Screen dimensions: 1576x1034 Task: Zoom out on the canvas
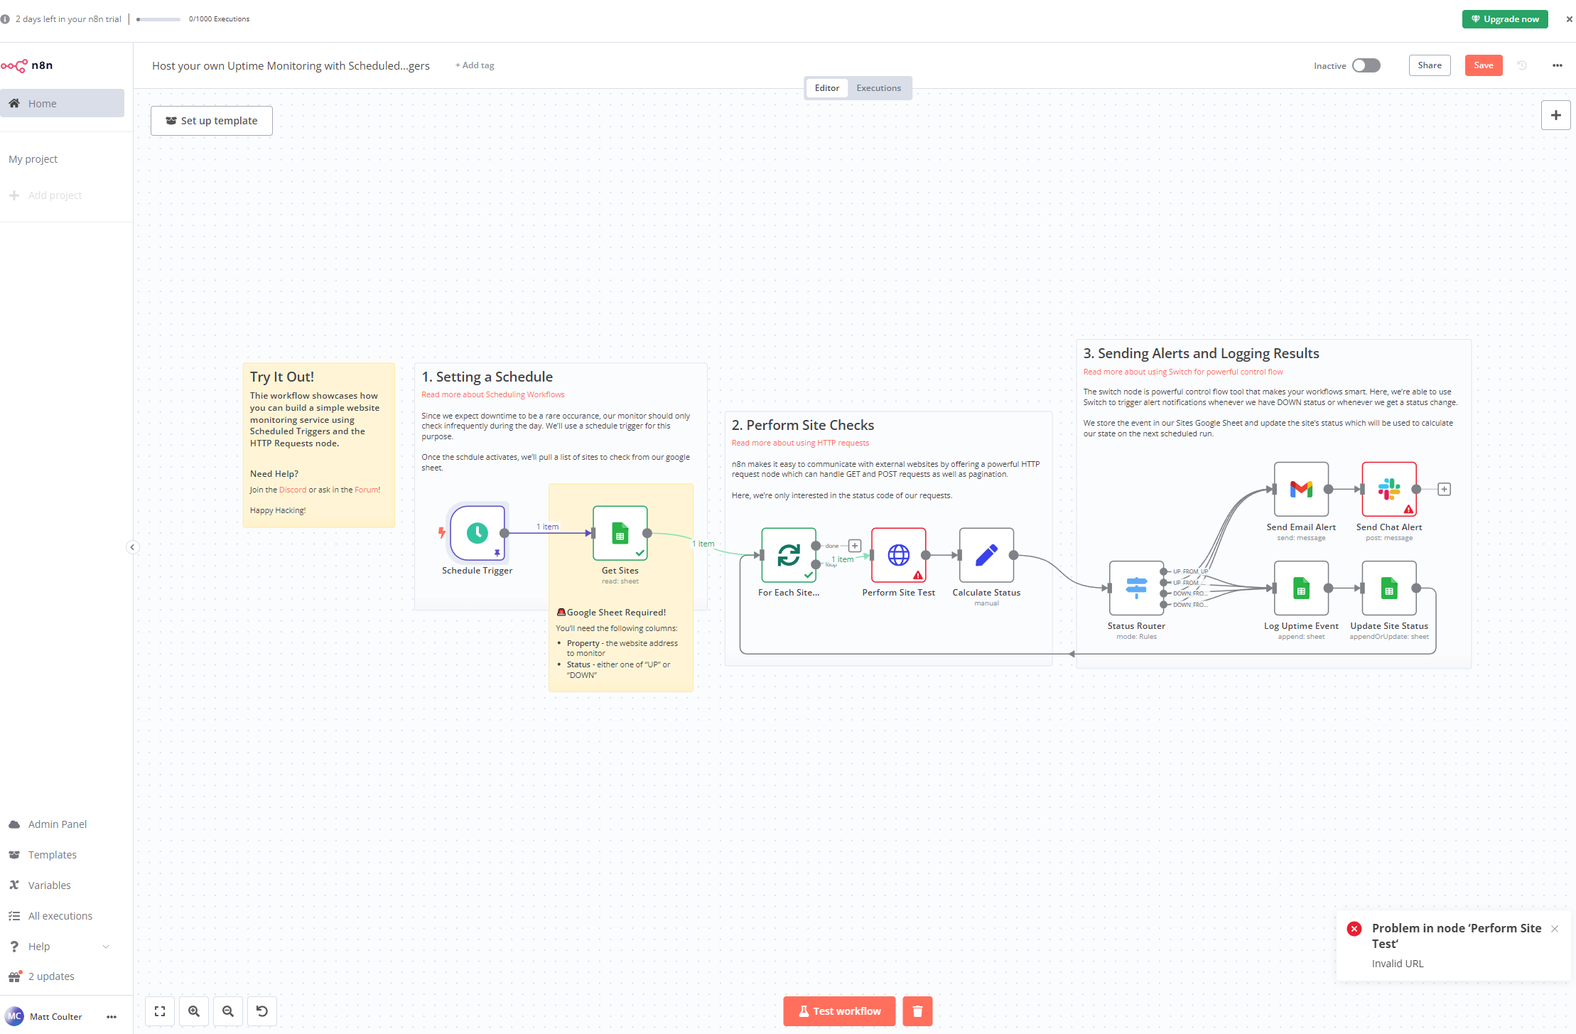click(228, 1011)
